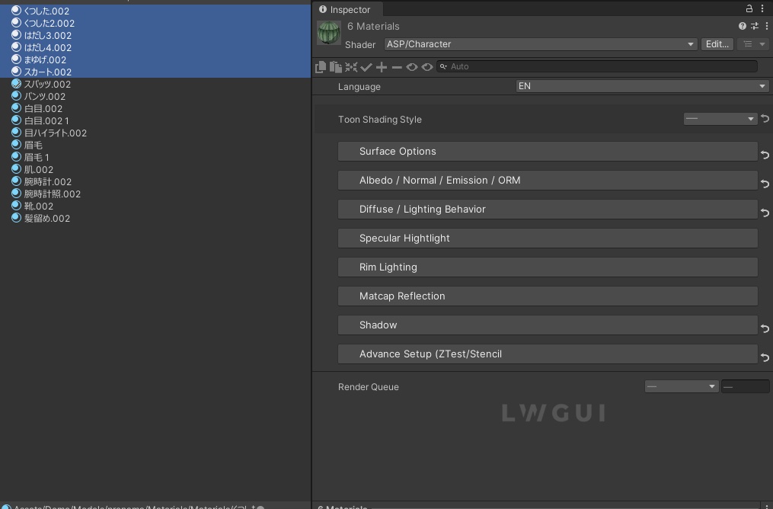Open the Toon Shading Style dropdown
The height and width of the screenshot is (509, 773).
point(720,119)
